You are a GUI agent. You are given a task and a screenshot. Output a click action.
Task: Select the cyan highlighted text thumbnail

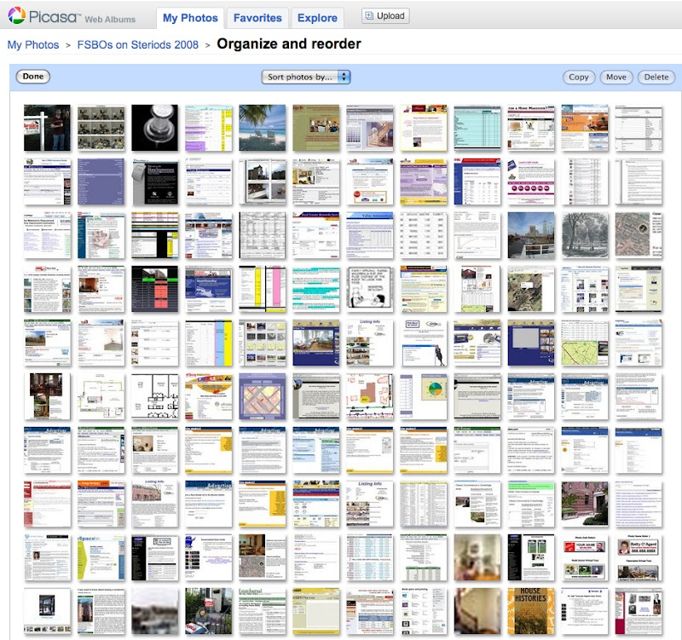pyautogui.click(x=315, y=289)
